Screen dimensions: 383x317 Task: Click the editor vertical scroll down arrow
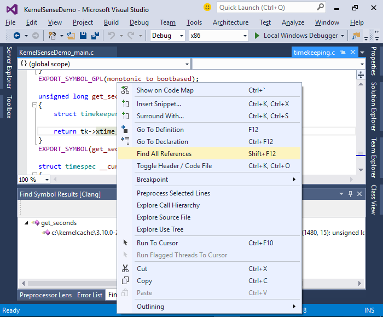(x=361, y=170)
